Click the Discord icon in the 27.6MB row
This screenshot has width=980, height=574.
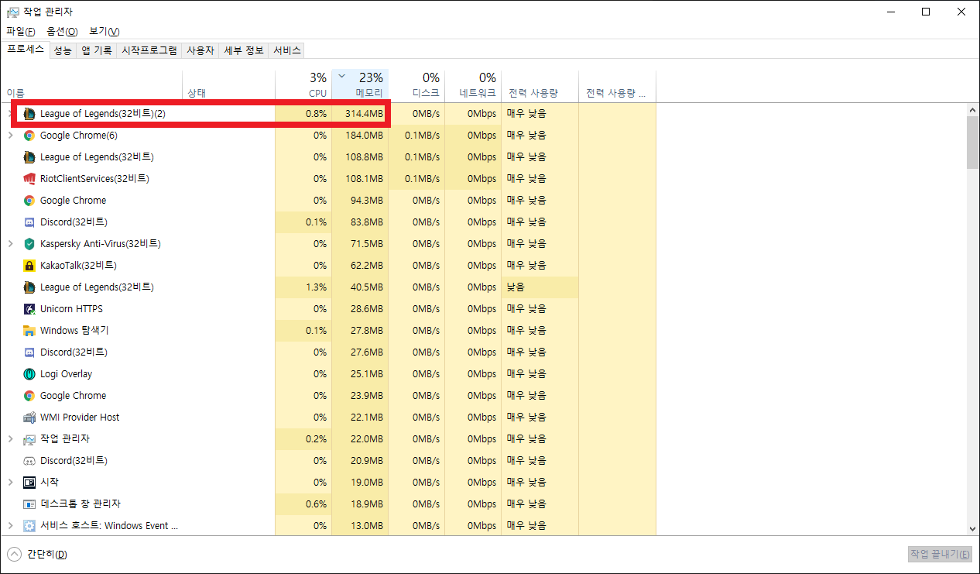point(29,352)
